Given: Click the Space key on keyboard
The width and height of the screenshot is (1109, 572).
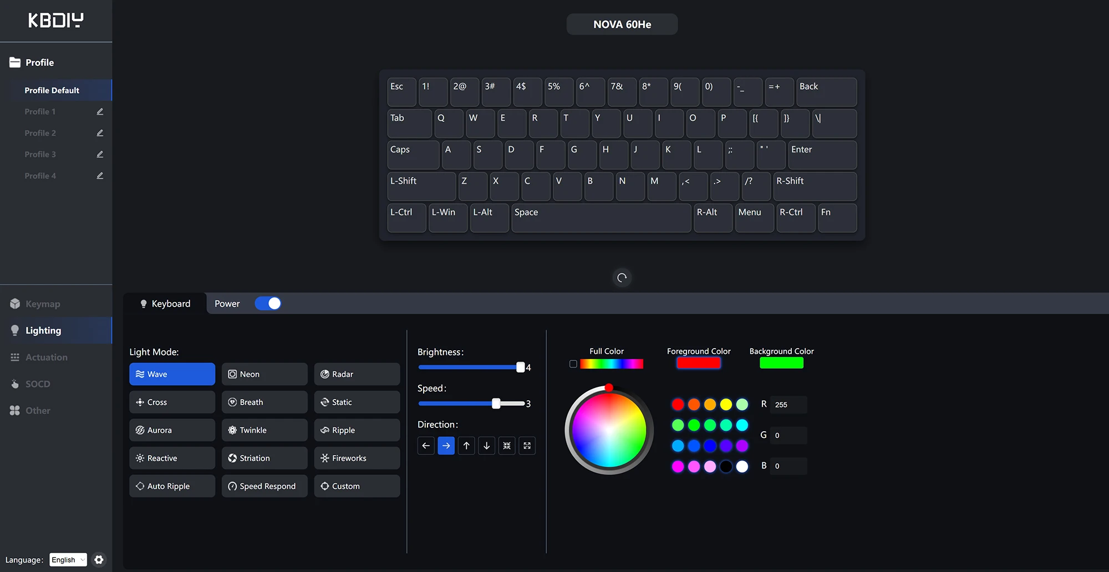Looking at the screenshot, I should pos(601,218).
